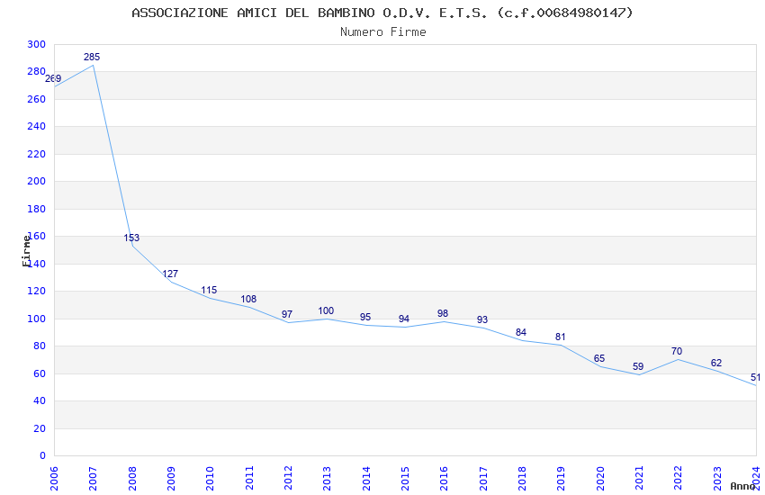Click the x-axis year 2021

pos(639,479)
